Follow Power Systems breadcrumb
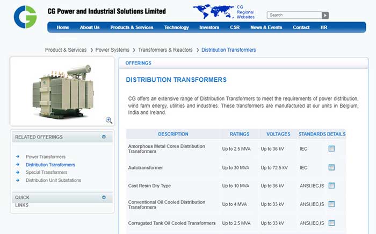The width and height of the screenshot is (376, 234). tap(112, 49)
